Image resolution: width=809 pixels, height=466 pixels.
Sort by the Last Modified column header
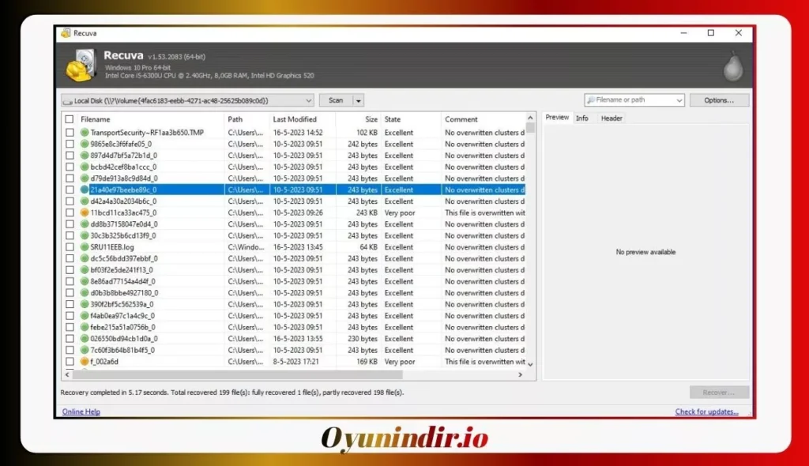[295, 119]
